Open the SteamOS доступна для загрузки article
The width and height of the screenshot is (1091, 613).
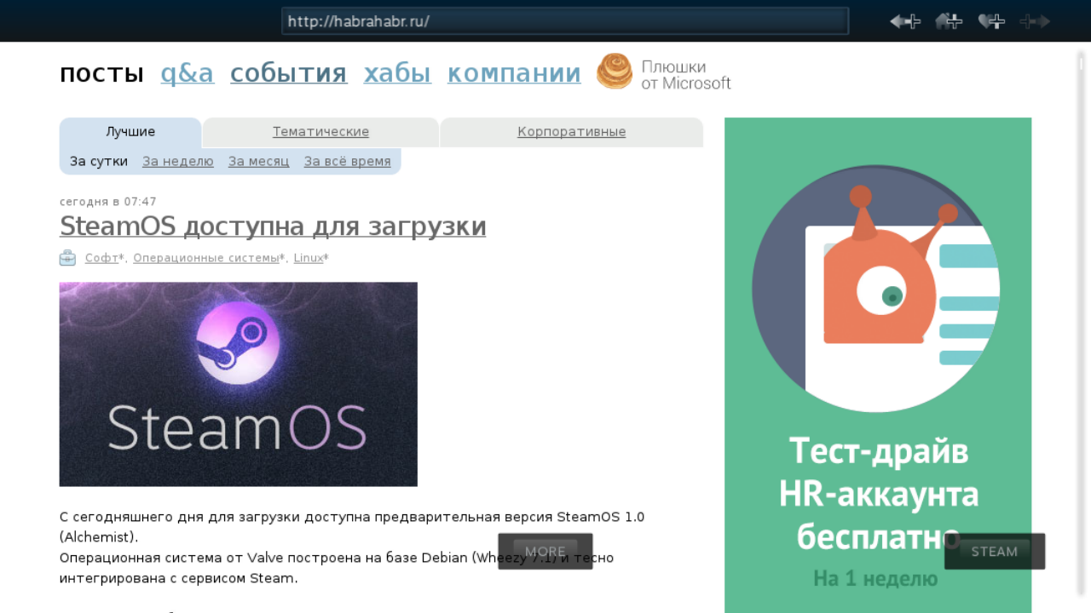[x=273, y=226]
